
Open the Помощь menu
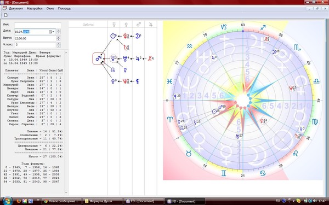[x=64, y=9]
